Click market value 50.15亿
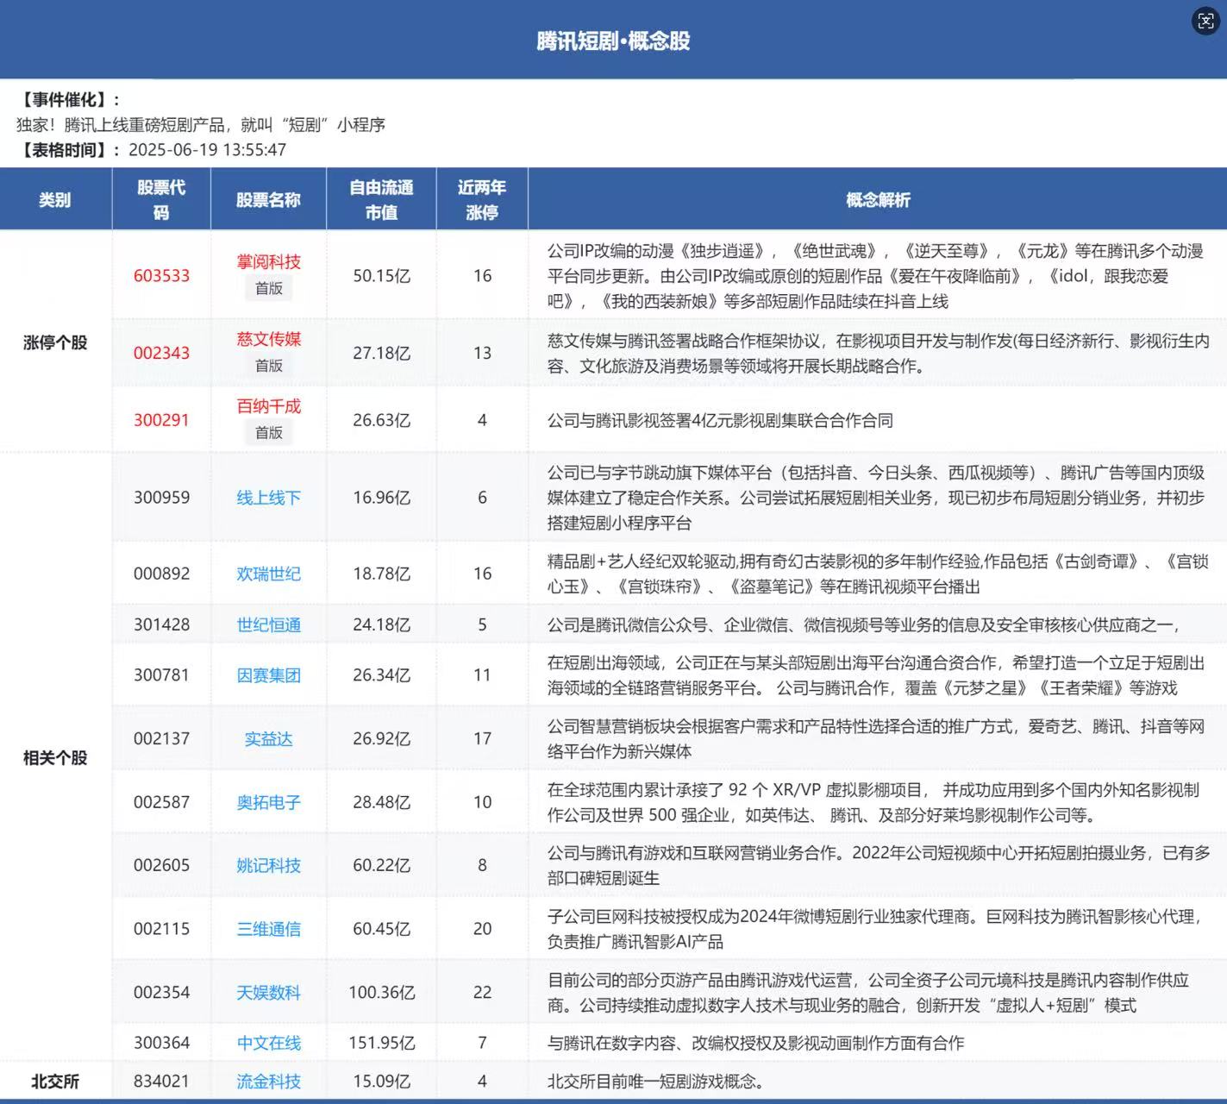The image size is (1227, 1104). (381, 276)
